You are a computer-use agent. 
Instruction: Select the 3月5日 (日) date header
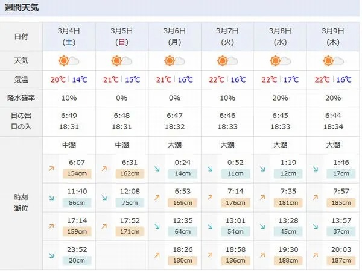pyautogui.click(x=122, y=36)
